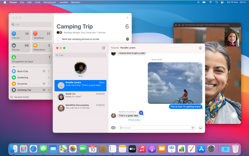
Task: Tap the info button in Noodle Lovers chat
Action: tap(200, 48)
